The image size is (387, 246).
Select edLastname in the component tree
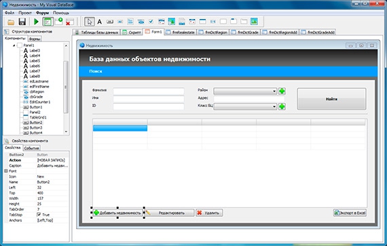pyautogui.click(x=39, y=81)
